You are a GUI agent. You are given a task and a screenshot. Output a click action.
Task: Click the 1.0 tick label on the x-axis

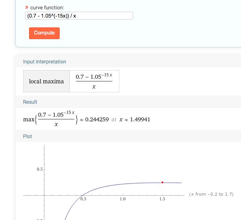(x=122, y=199)
